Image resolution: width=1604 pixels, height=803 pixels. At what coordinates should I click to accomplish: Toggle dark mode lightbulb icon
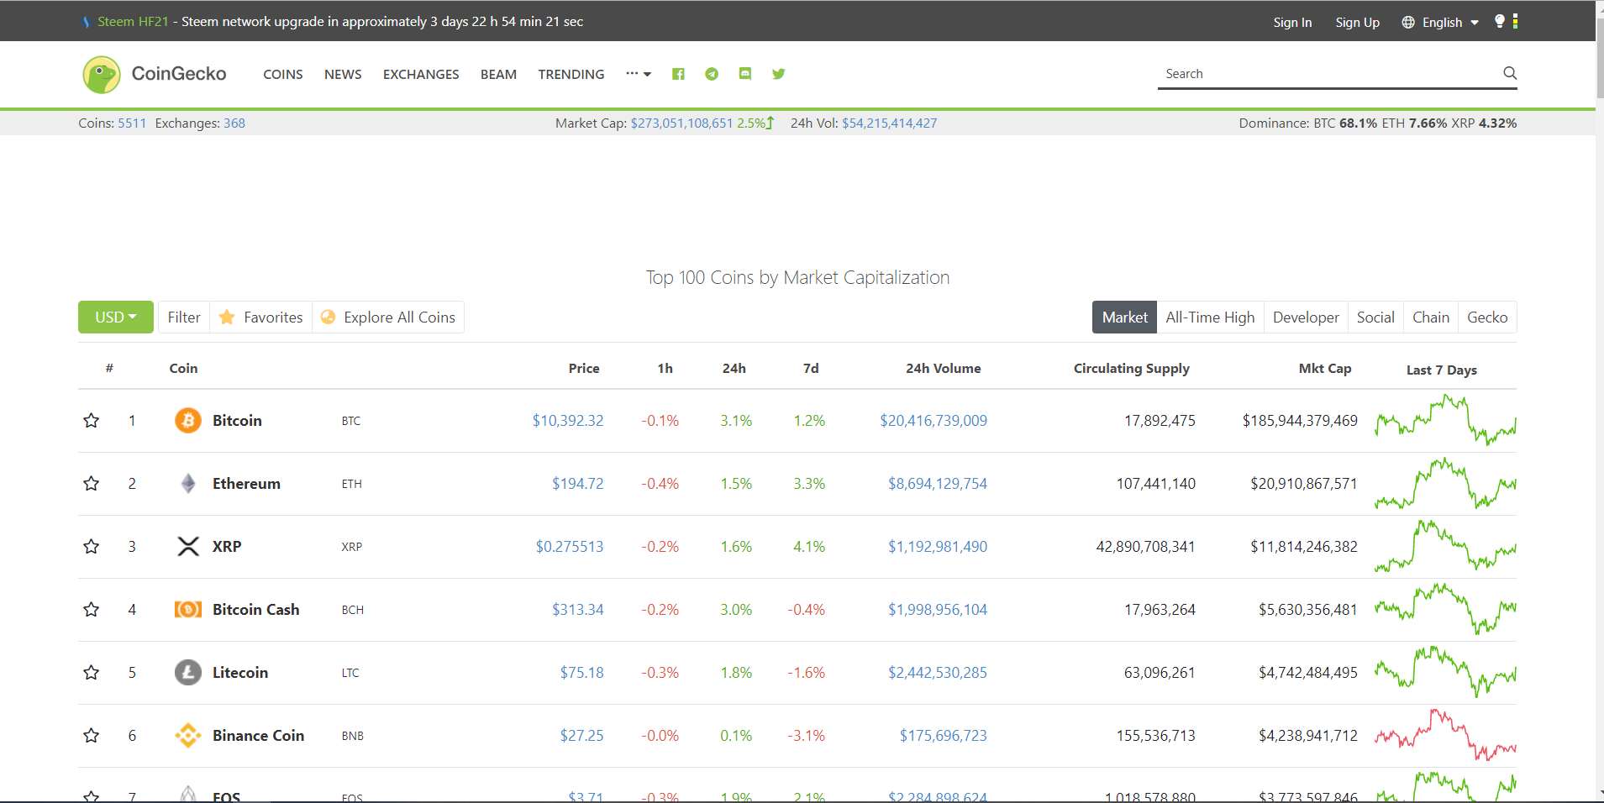coord(1500,21)
